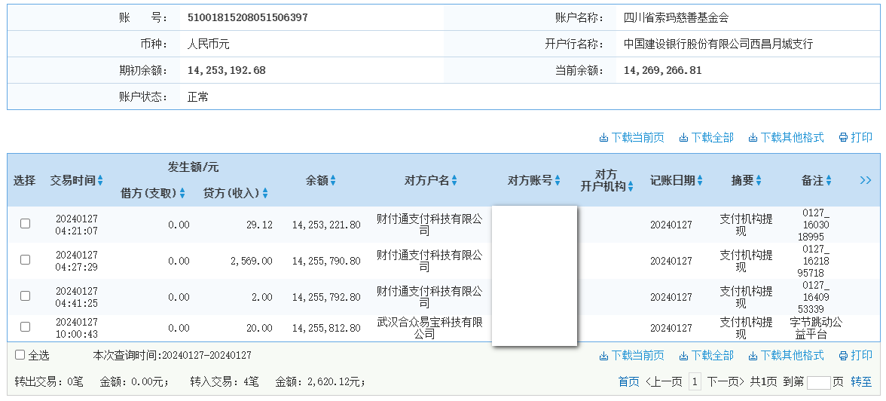
Task: Select the checkbox for the 04:21:07 transaction
Action: 26,223
